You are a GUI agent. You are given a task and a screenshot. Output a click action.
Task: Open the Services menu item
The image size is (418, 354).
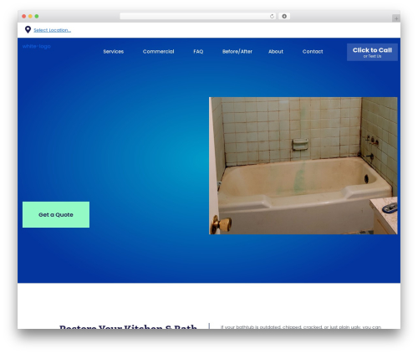tap(114, 52)
